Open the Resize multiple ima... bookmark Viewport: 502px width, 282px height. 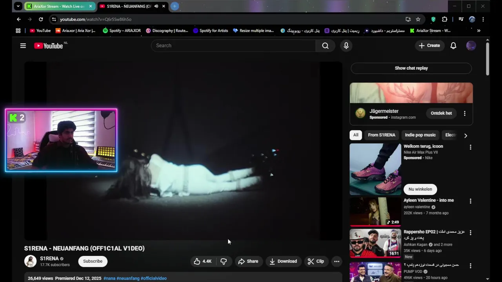click(253, 31)
